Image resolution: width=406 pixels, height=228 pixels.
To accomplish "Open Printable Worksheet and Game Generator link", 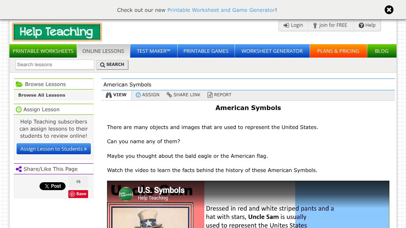I will 221,10.
